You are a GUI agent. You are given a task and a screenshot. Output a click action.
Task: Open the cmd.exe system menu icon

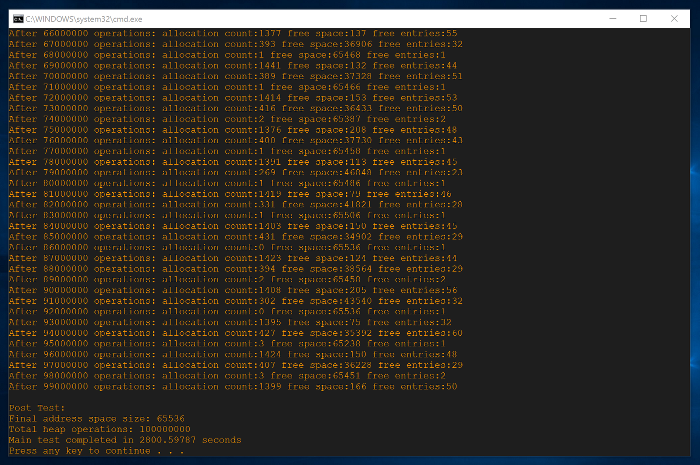pyautogui.click(x=18, y=19)
